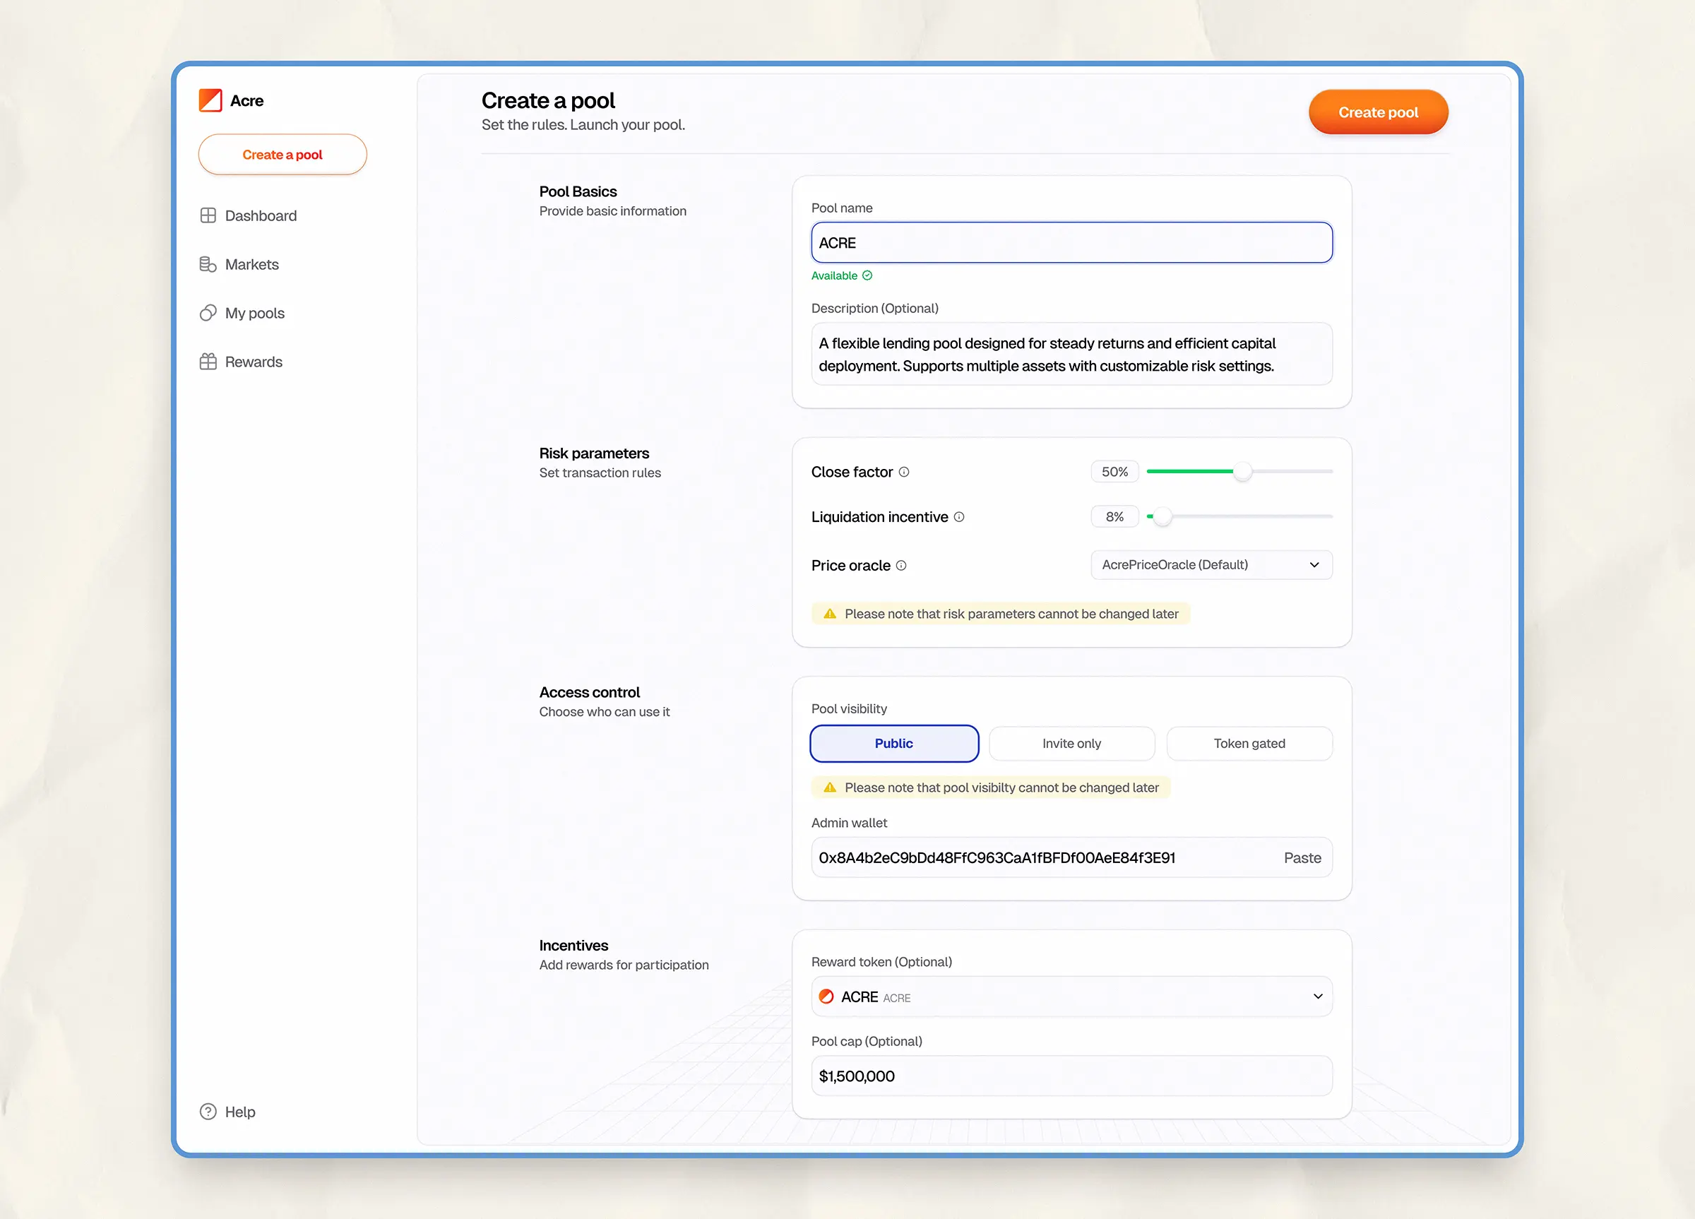
Task: Select Invite only pool visibility
Action: coord(1071,743)
